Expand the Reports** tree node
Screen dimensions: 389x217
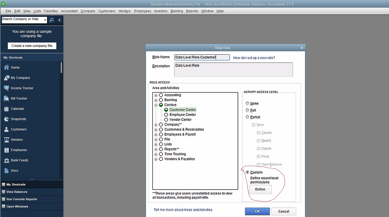(156, 149)
